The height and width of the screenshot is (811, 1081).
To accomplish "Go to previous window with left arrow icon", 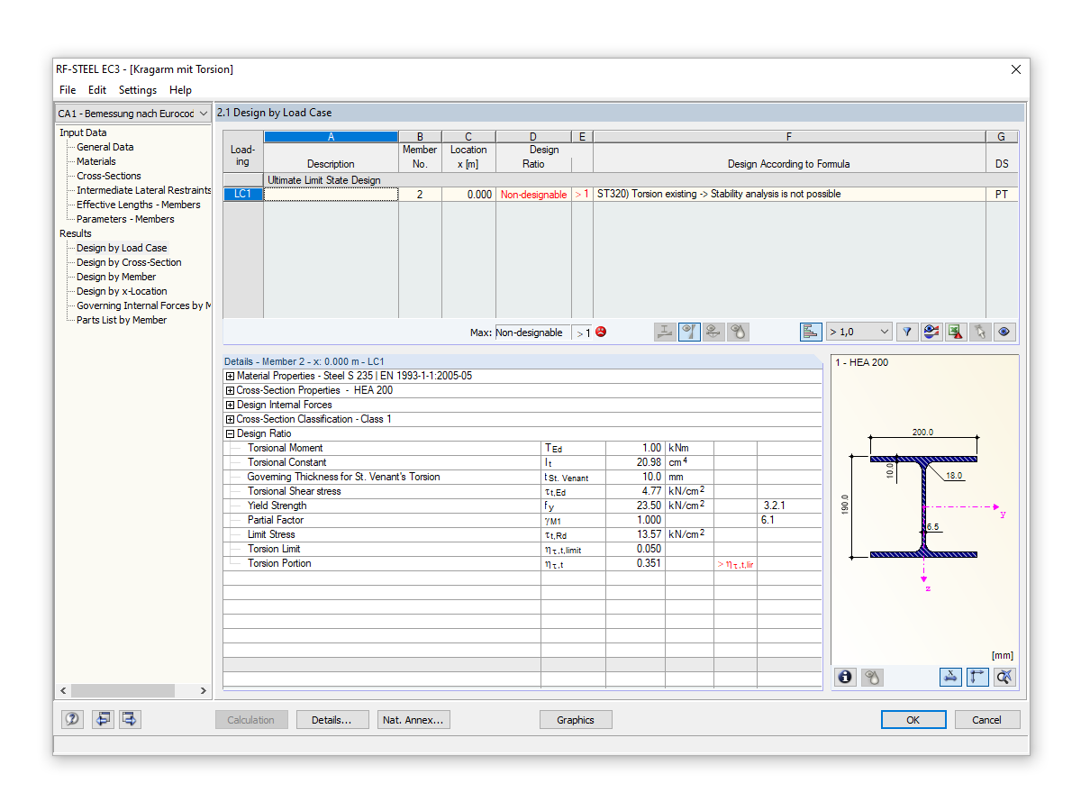I will [x=103, y=719].
